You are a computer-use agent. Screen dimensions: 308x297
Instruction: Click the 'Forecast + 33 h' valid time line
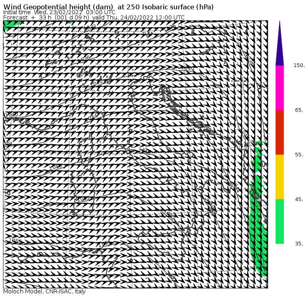coord(94,17)
